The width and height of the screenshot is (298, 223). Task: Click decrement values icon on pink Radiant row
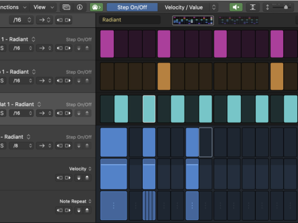click(x=79, y=48)
